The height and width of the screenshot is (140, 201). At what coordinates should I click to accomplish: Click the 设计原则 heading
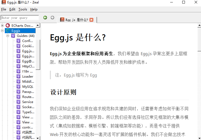coord(63,92)
